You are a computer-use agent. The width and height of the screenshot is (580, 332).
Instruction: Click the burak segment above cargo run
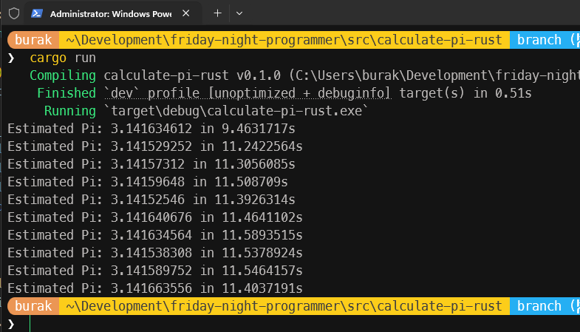pos(33,40)
